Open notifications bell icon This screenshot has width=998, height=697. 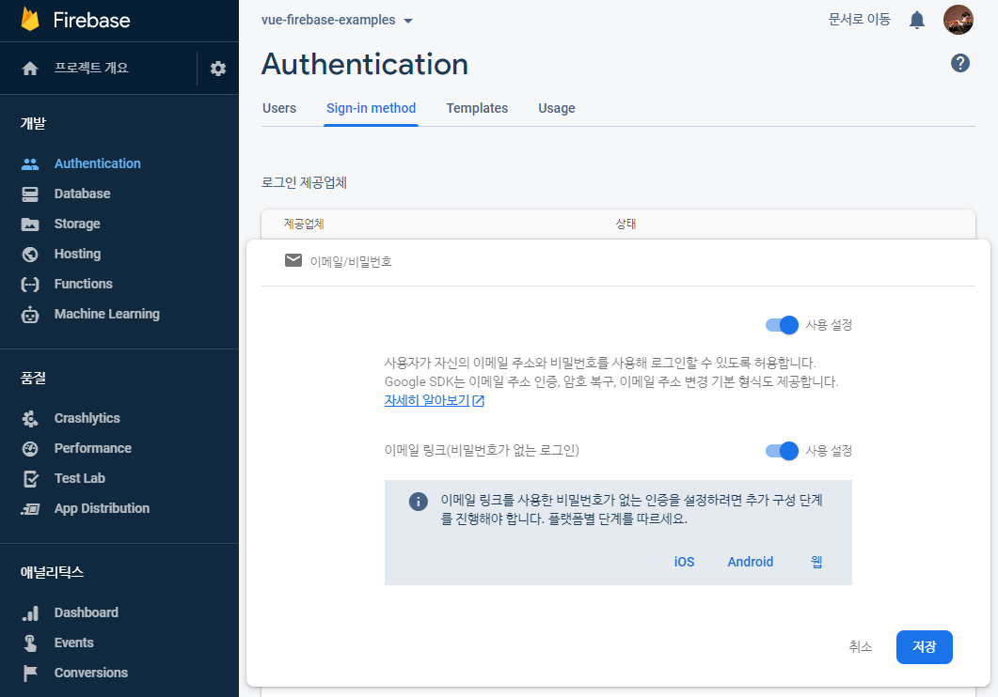coord(916,20)
